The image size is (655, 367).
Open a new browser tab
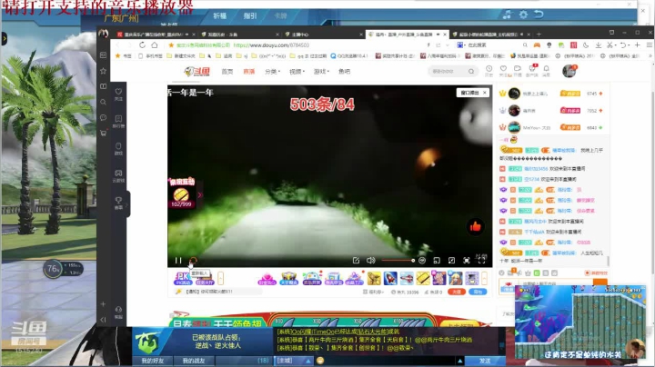539,35
